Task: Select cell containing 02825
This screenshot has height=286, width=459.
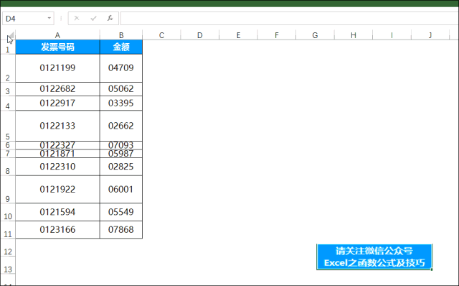Action: point(121,167)
